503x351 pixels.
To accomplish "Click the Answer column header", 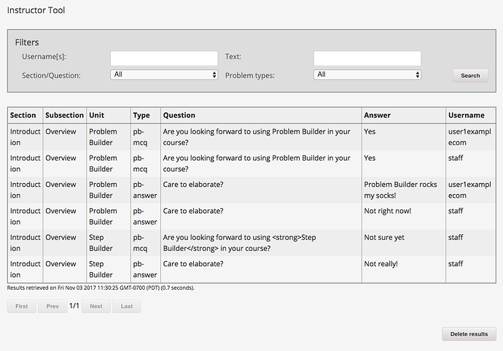I will click(378, 115).
